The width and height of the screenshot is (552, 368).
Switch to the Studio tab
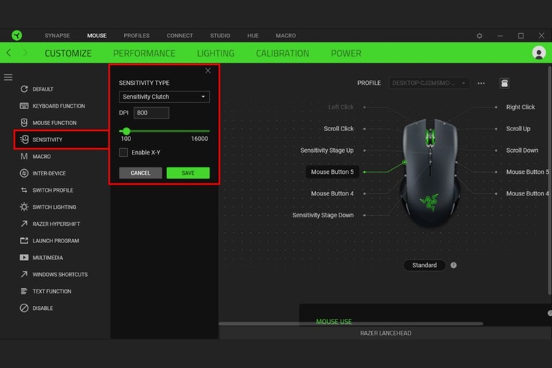pos(220,36)
